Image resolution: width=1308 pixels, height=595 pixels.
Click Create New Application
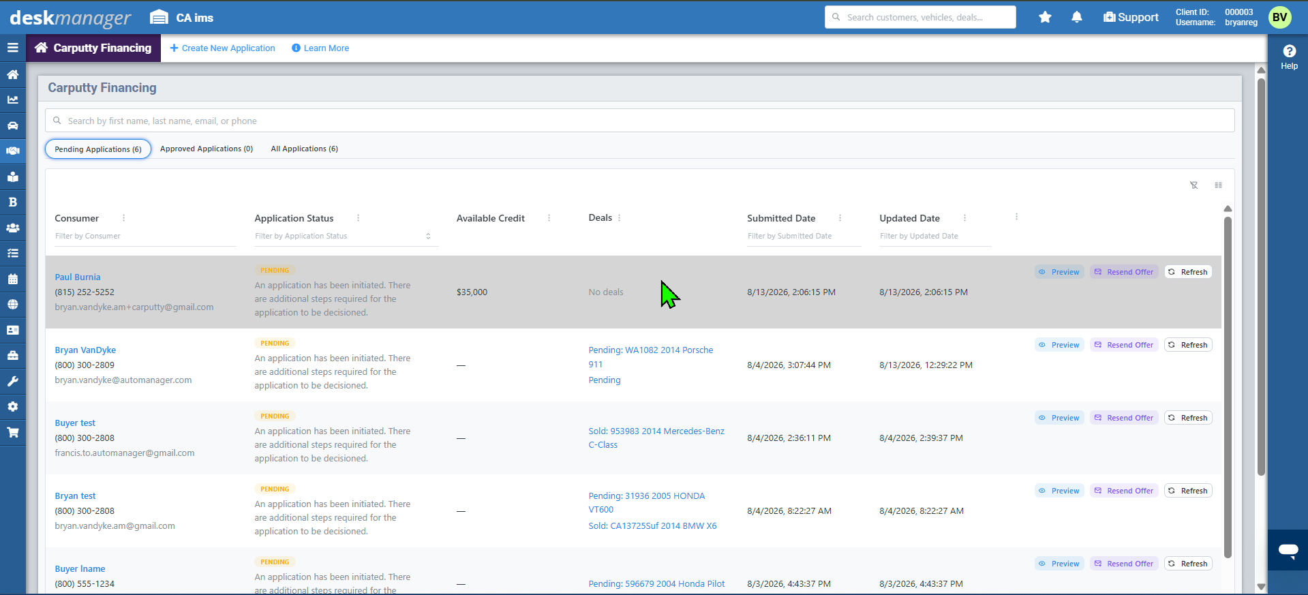pos(222,48)
